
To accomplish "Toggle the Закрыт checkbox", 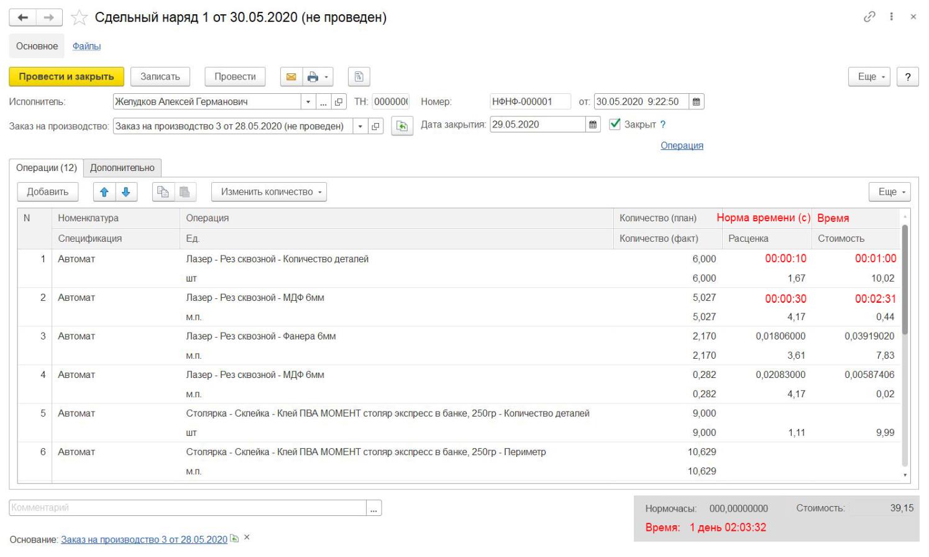I will [615, 124].
